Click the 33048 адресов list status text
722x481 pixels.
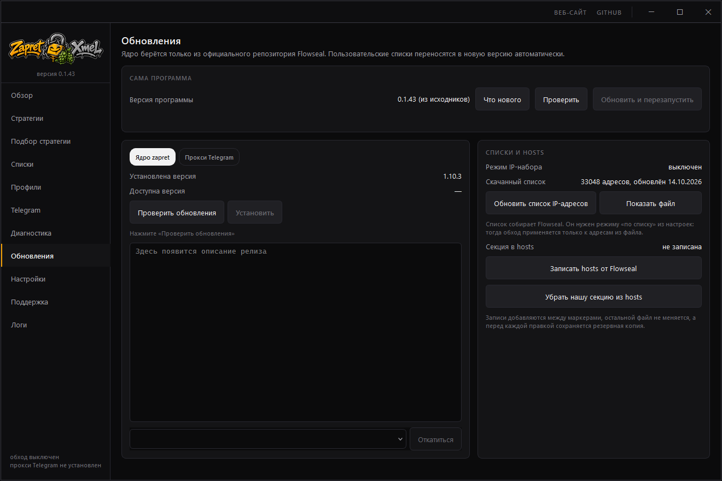[x=641, y=182]
